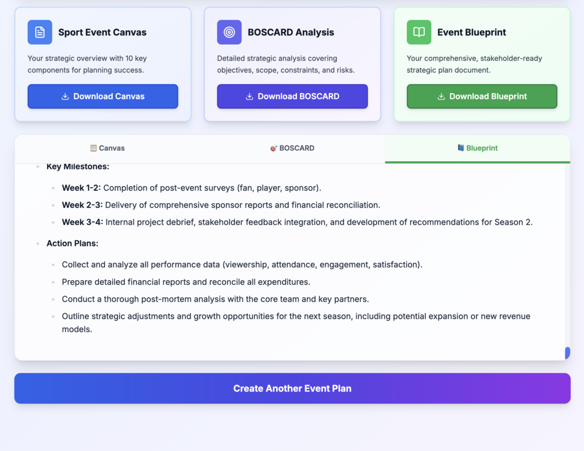Click the Key Milestones heading
The image size is (584, 451).
78,167
